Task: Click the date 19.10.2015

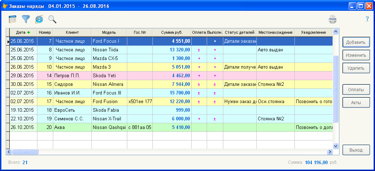Action: 23,110
